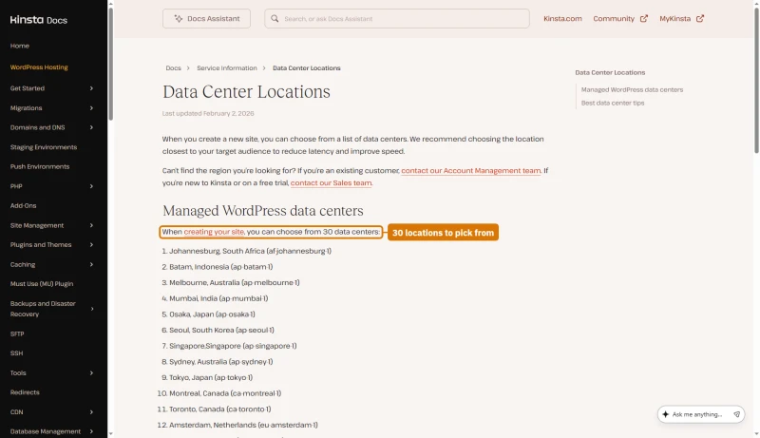Expand the Get Started section chevron

pos(91,88)
